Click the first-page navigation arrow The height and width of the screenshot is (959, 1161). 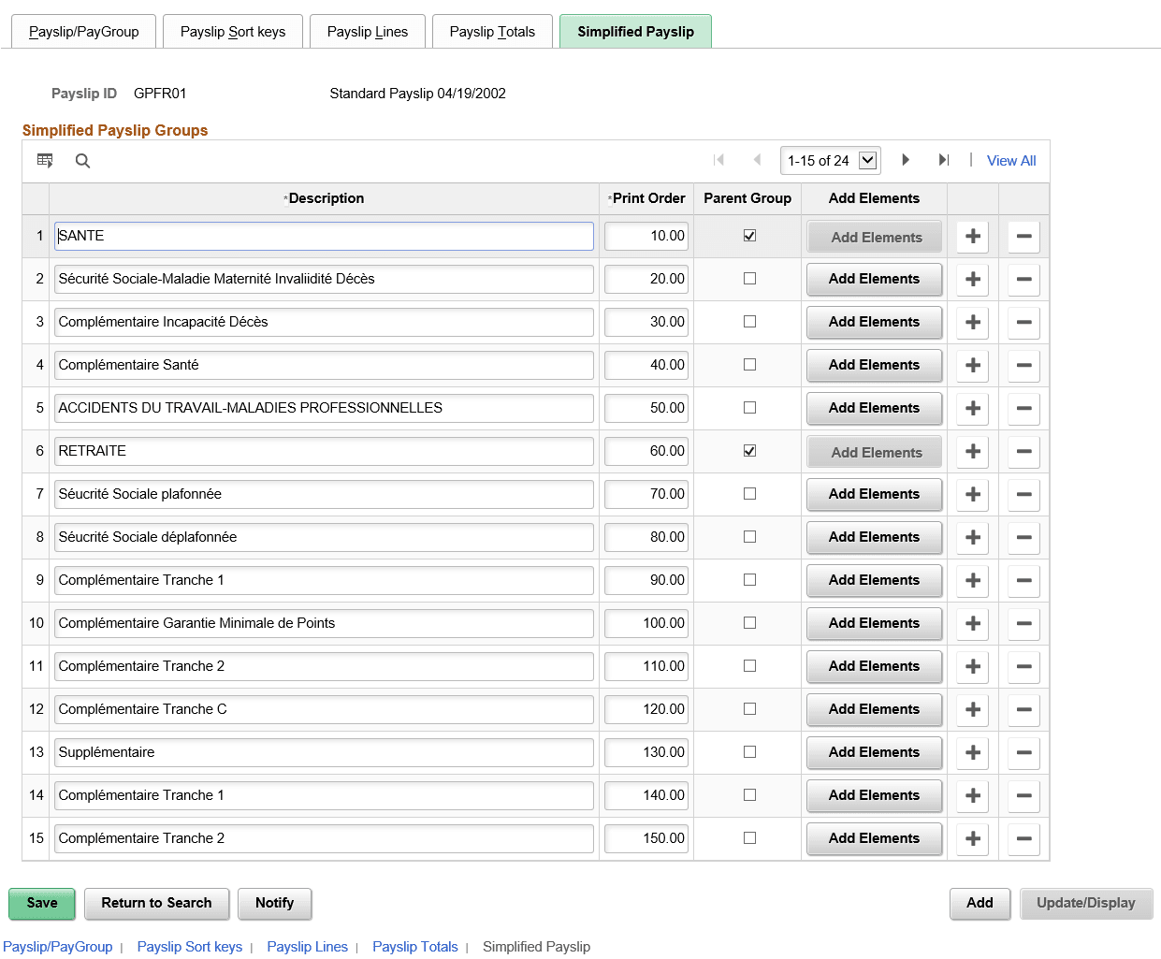718,160
